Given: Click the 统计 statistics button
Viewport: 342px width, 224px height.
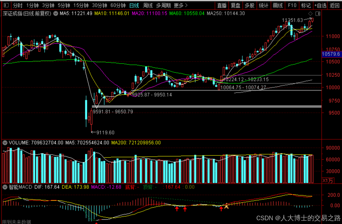Looking at the screenshot, I should click(264, 5).
